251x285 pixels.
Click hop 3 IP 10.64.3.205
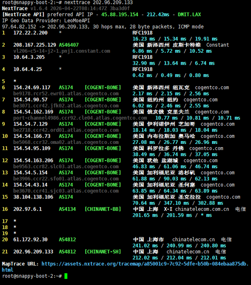(29, 57)
